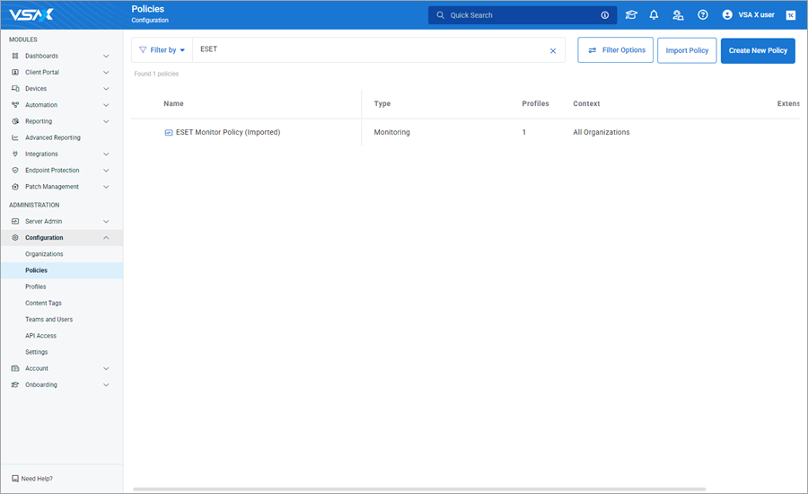Open Advanced Reporting in the sidebar

[53, 137]
